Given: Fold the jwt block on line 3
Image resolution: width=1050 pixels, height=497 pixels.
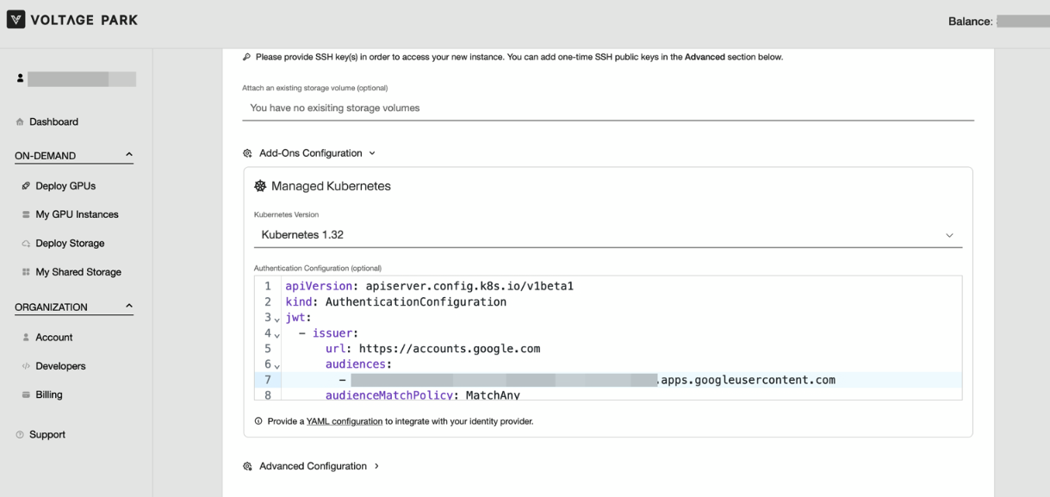Looking at the screenshot, I should click(x=275, y=319).
